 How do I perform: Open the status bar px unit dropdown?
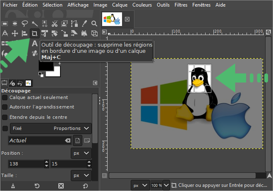click(x=140, y=186)
